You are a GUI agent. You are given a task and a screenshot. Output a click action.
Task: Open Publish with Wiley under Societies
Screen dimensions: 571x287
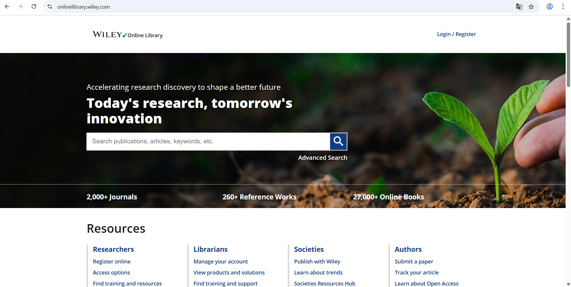click(x=317, y=261)
